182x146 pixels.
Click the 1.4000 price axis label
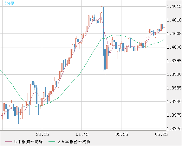174,47
